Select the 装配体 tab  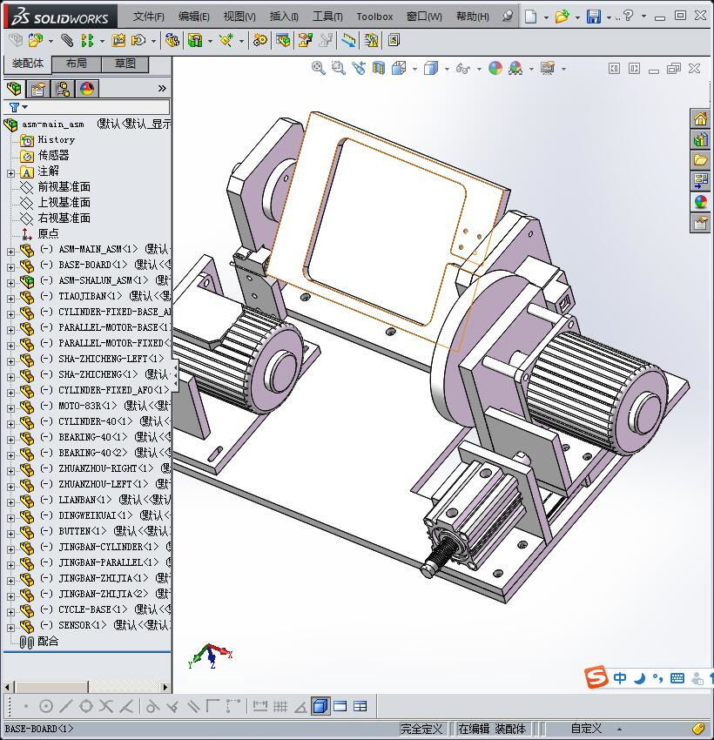tap(27, 64)
